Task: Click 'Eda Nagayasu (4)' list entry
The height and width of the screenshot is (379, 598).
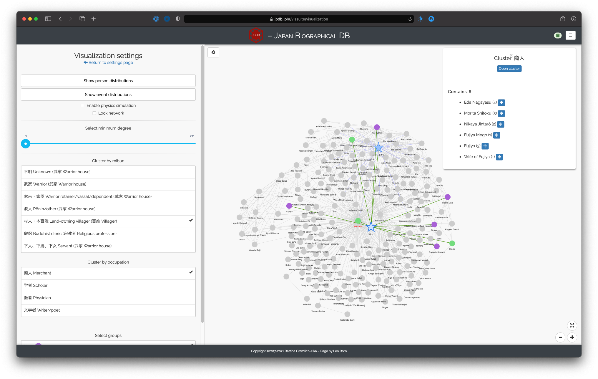Action: tap(480, 102)
